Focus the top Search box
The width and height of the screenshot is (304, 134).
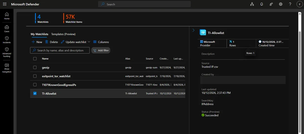tap(144, 4)
